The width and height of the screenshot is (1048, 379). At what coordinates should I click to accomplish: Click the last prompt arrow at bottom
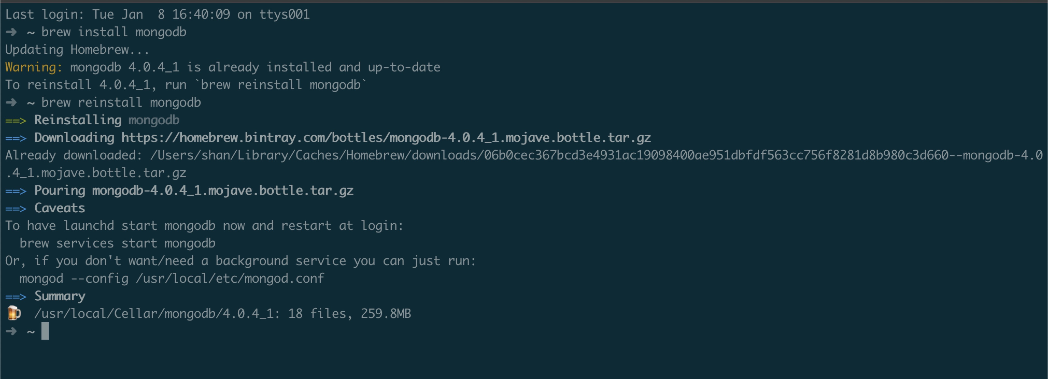point(11,331)
